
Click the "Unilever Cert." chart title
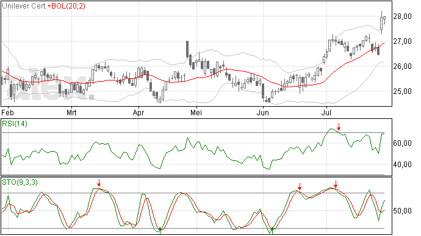tap(24, 6)
